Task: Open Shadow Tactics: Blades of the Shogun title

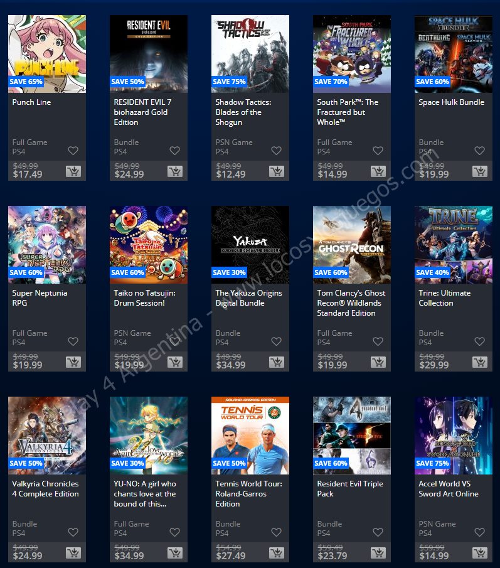Action: coord(243,112)
